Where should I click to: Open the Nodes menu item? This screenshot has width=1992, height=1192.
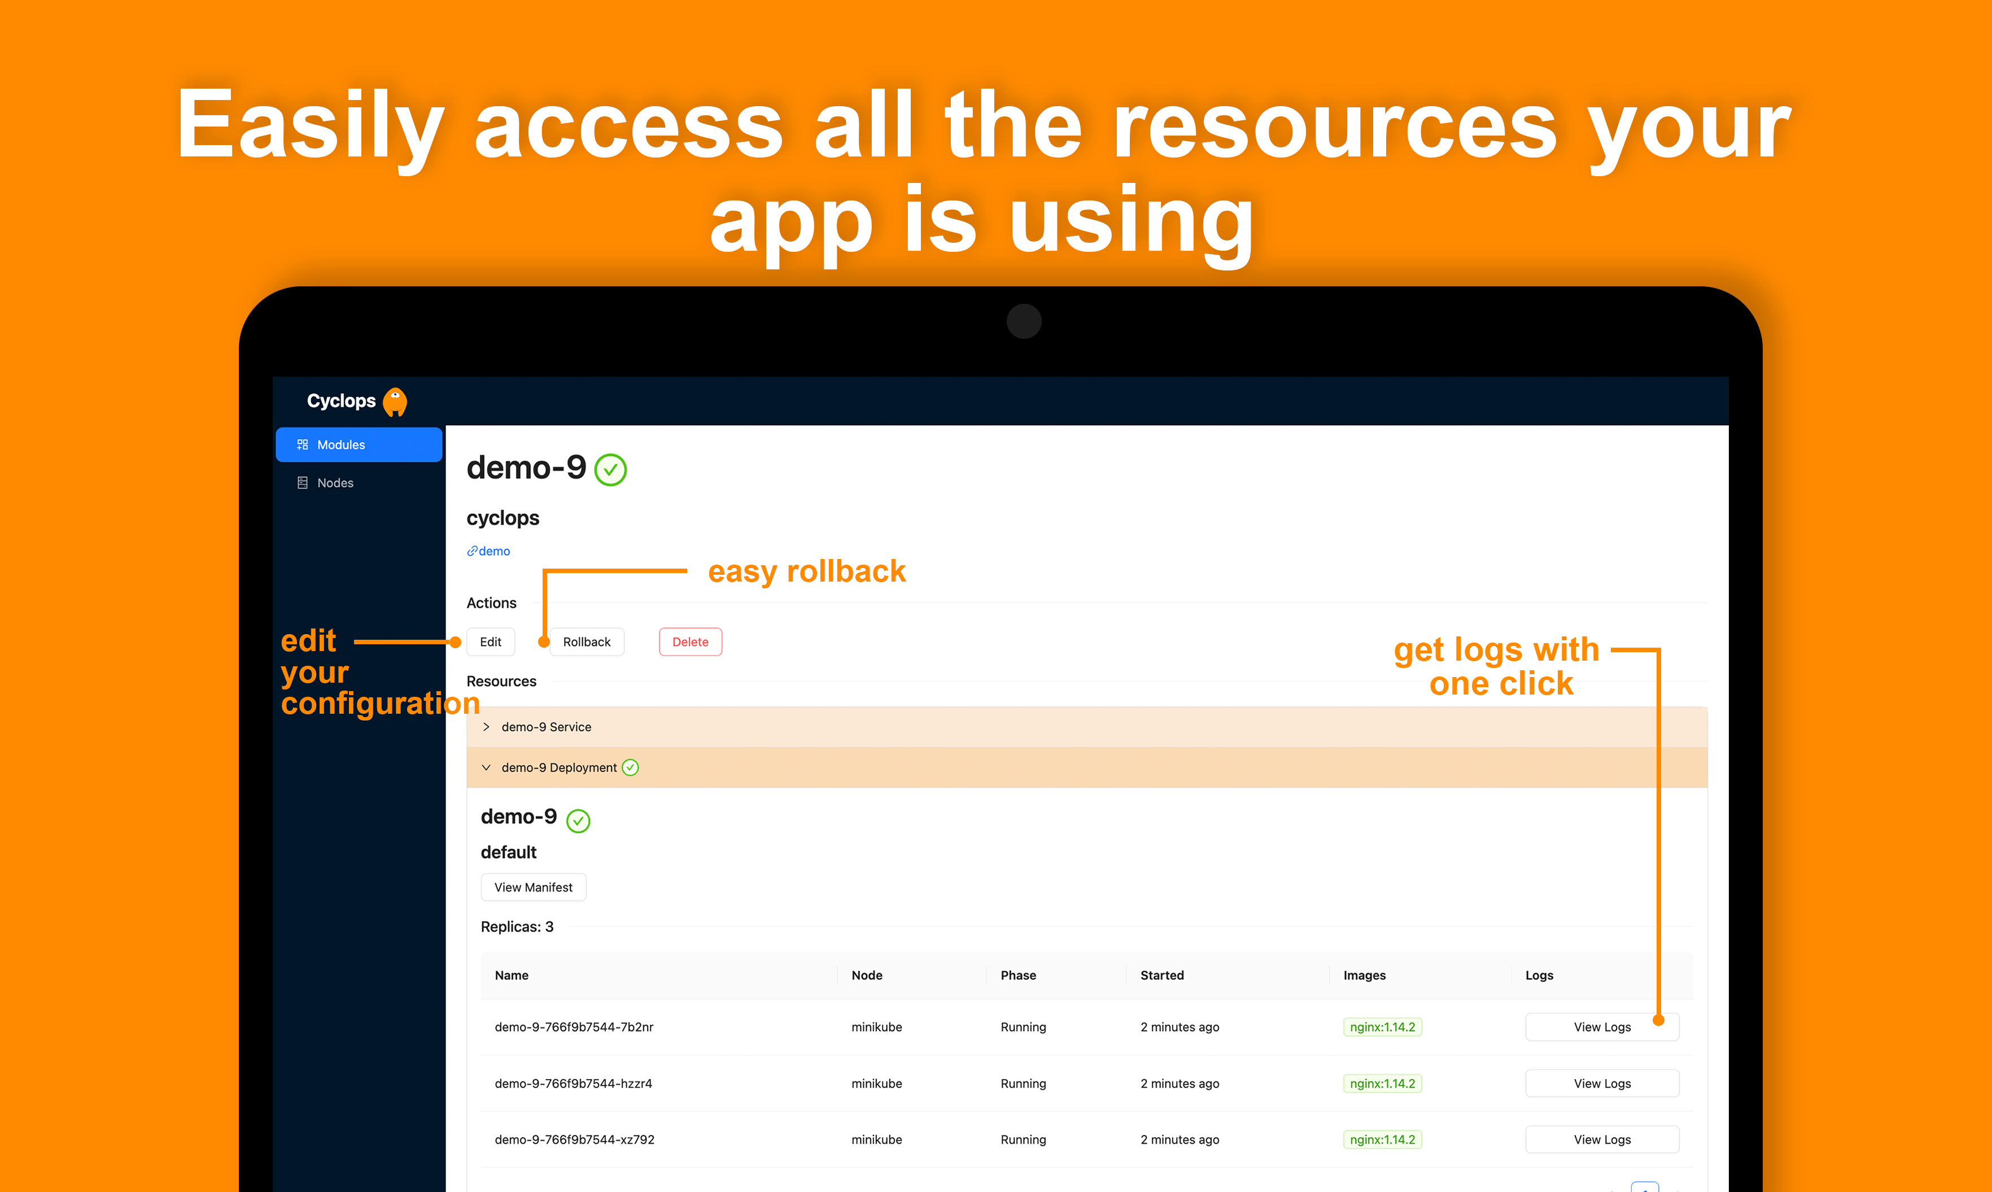[358, 483]
